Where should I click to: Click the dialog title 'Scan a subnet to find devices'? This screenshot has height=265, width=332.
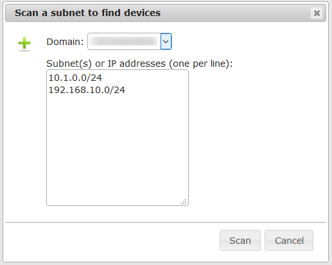[x=87, y=13]
